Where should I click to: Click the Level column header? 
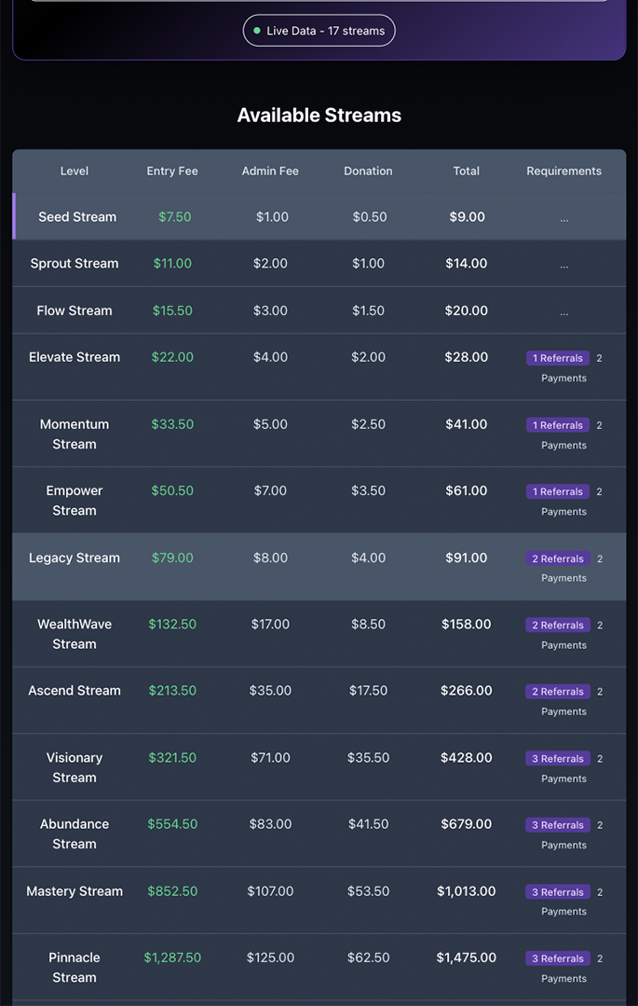75,171
